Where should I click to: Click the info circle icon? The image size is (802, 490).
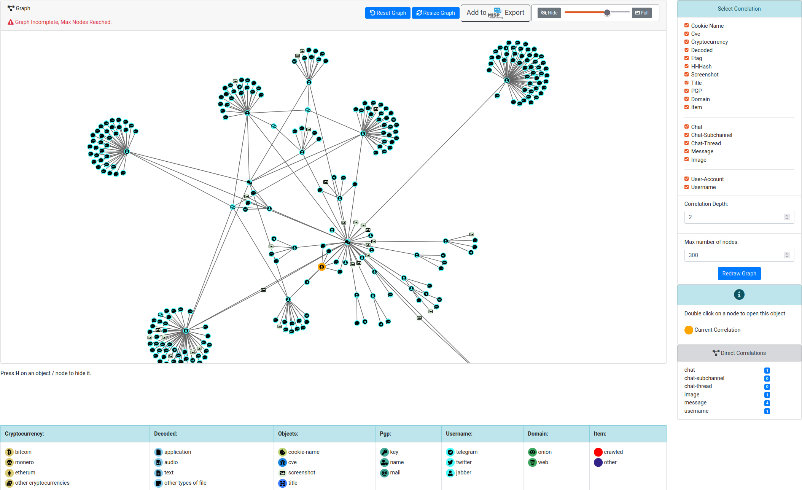[739, 294]
